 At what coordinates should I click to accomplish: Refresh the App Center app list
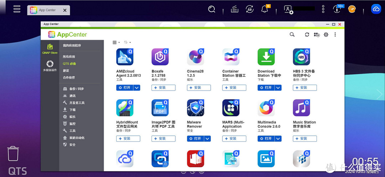click(x=307, y=34)
